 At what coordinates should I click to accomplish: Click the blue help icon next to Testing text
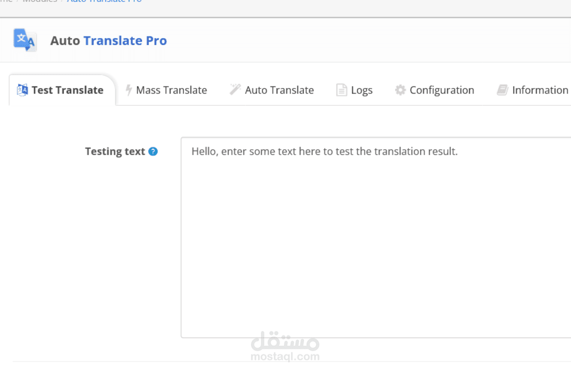point(153,151)
